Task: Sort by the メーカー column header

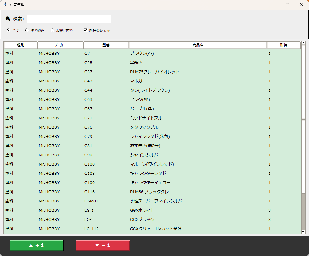Action: click(60, 45)
